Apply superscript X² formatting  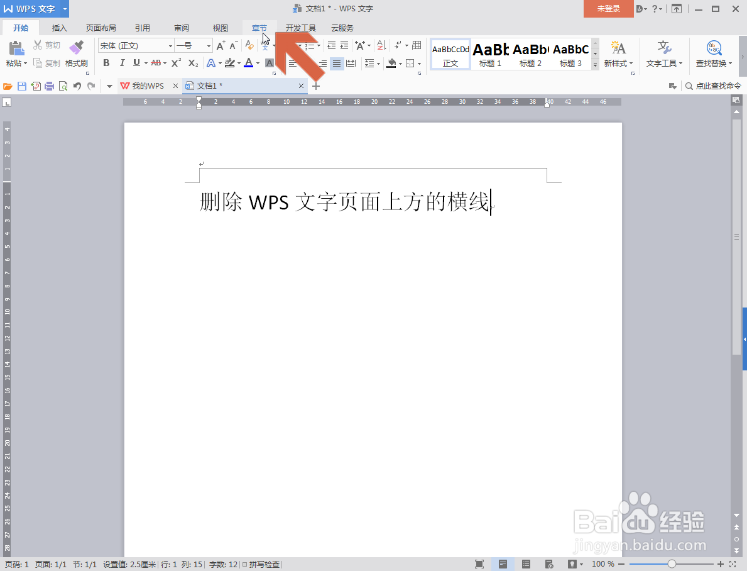177,63
